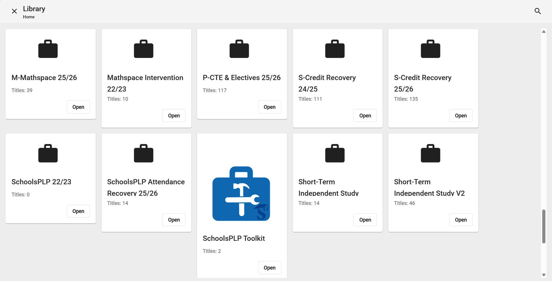Close the Library panel with the X icon
This screenshot has height=281, width=552.
coord(14,11)
